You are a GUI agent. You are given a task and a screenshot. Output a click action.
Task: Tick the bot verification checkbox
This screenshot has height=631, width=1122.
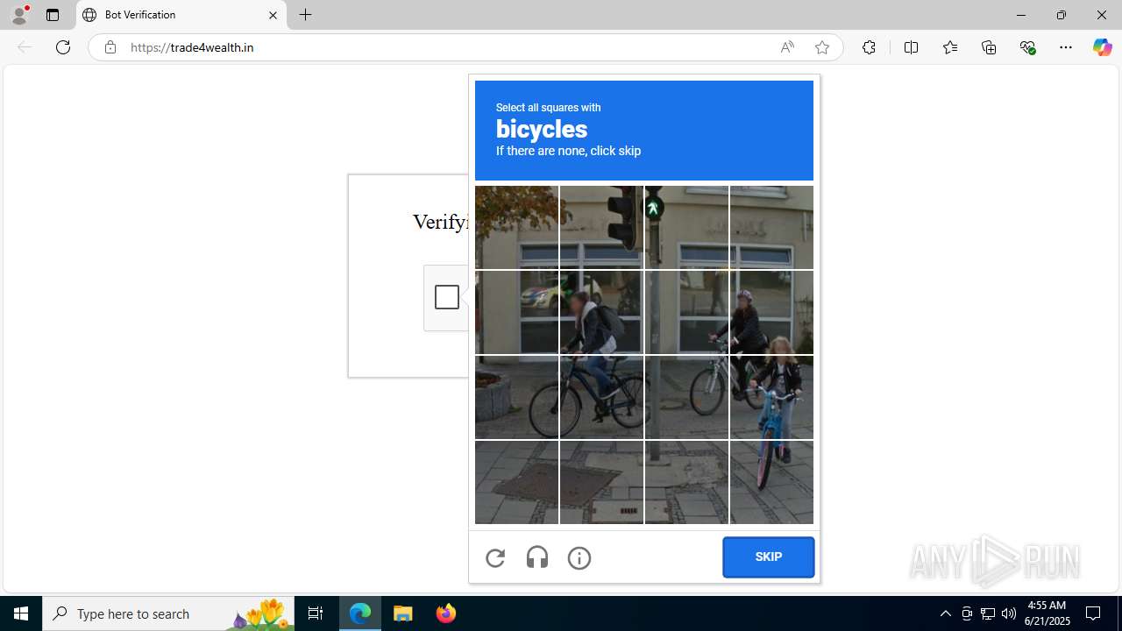447,297
